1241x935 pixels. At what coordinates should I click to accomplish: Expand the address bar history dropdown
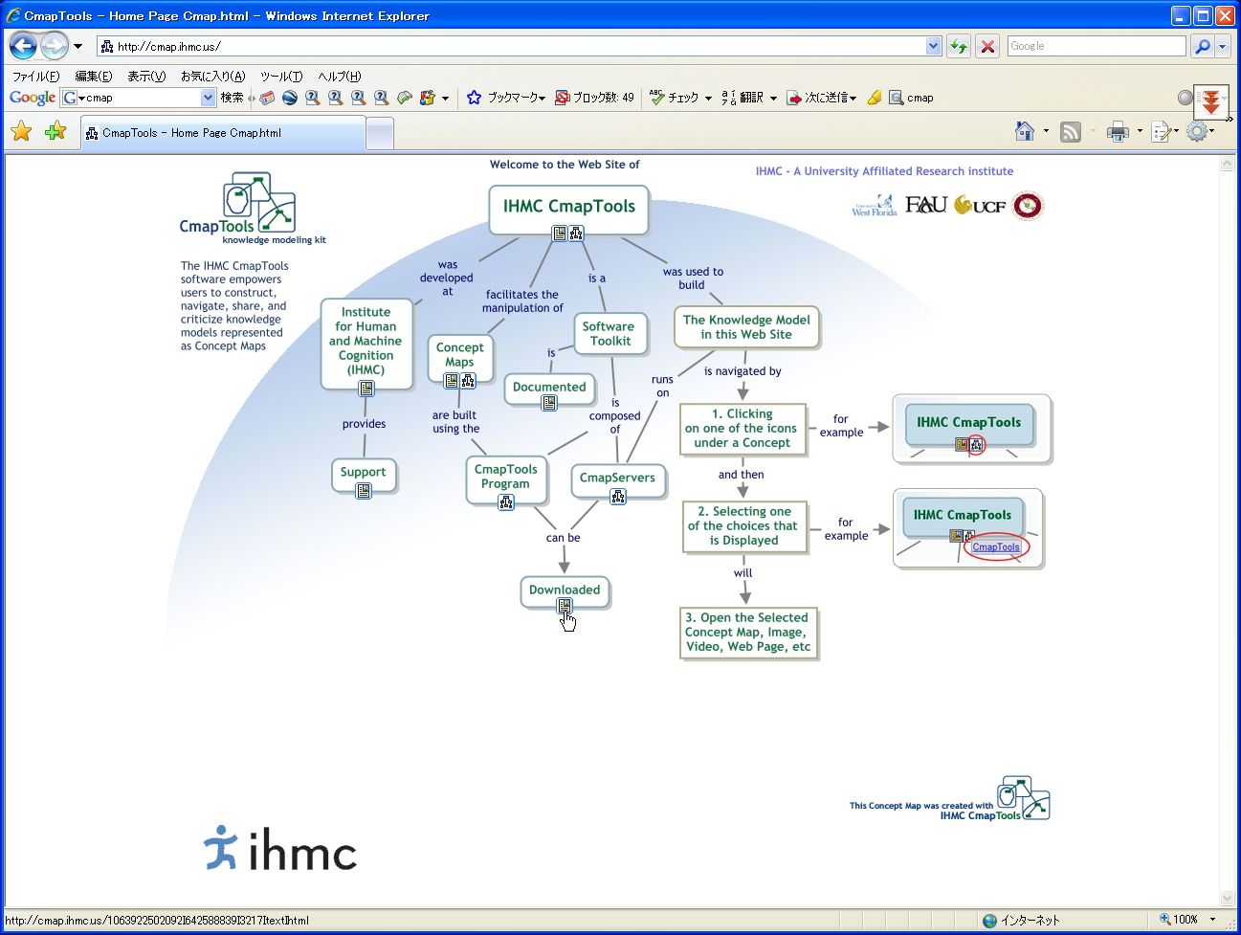(933, 46)
